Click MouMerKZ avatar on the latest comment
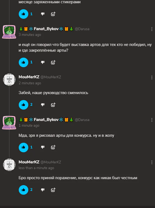This screenshot has width=155, height=208. point(9,164)
